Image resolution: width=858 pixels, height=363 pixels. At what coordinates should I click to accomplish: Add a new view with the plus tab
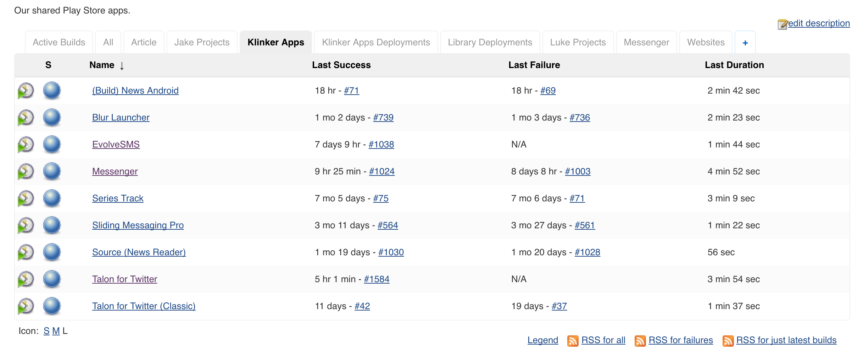pos(745,43)
